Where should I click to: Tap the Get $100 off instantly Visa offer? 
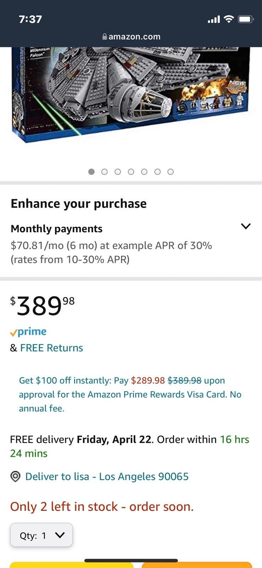click(130, 394)
